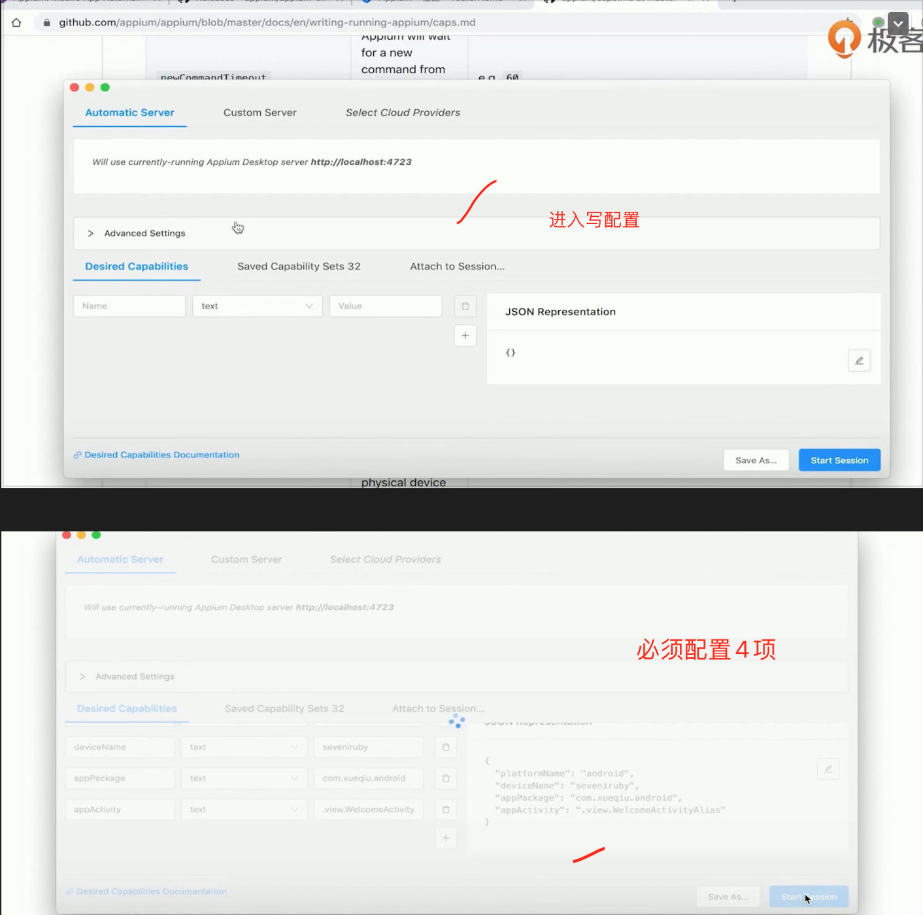This screenshot has height=915, width=923.
Task: Delete the appPackage capability row
Action: (446, 778)
